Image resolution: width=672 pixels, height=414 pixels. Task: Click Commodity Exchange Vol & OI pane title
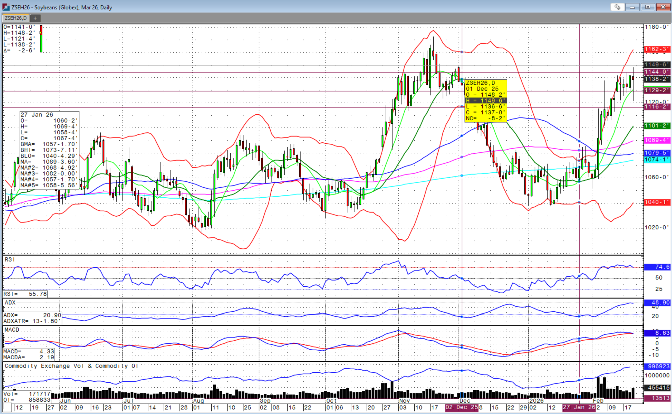click(71, 366)
